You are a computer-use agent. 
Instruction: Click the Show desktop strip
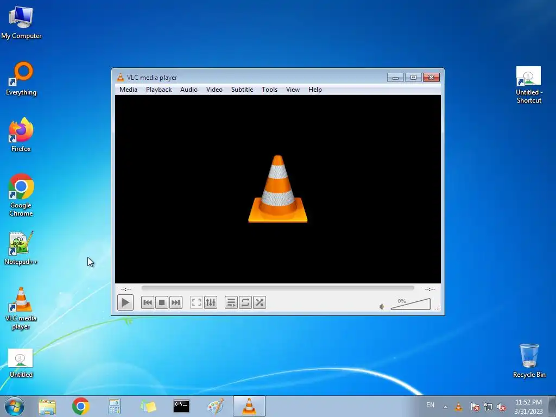coord(552,406)
